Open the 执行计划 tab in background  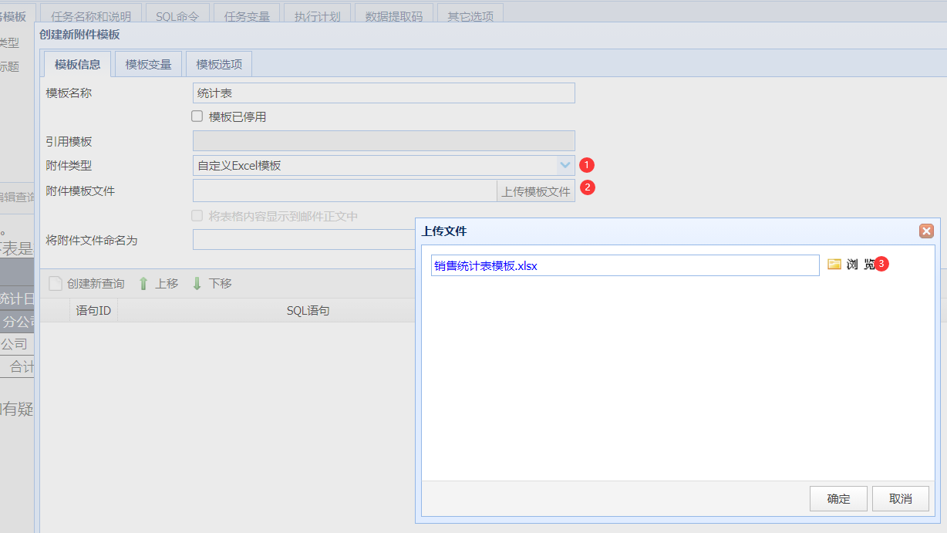tap(317, 16)
